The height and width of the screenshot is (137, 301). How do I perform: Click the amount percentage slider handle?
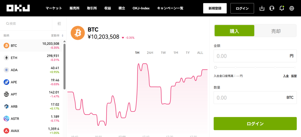coord(215,67)
